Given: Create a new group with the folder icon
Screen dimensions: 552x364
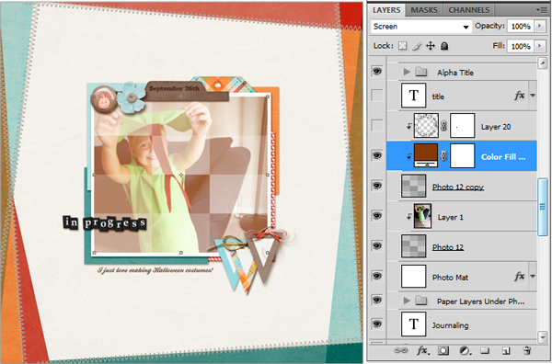Looking at the screenshot, I should [x=485, y=350].
